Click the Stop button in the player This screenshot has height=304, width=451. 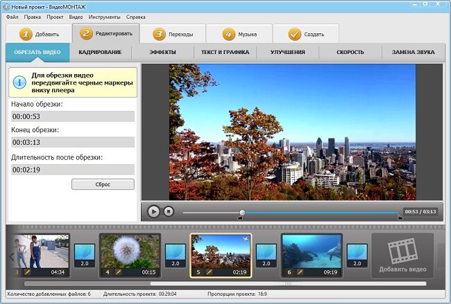pos(169,212)
